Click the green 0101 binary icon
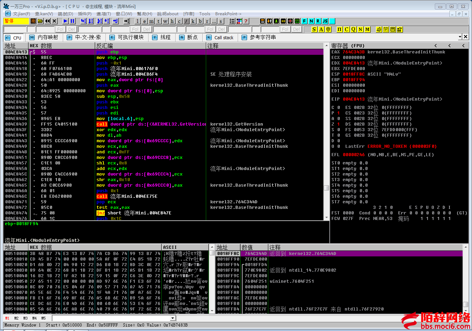This screenshot has width=472, height=331. click(297, 21)
